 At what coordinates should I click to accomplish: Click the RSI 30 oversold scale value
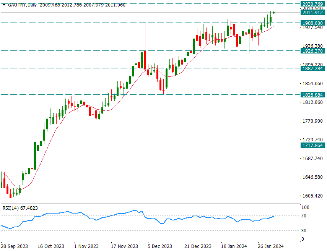[x=304, y=231]
